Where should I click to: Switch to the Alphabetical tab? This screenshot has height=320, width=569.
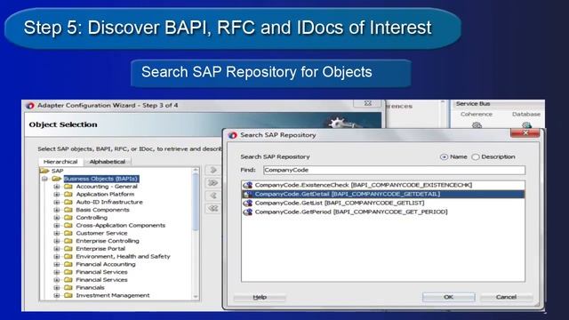point(107,162)
